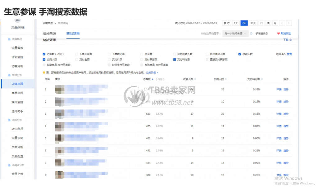Tick the 支付件数 metric checkbox
Screen dimensions: 318x193
tap(109, 60)
